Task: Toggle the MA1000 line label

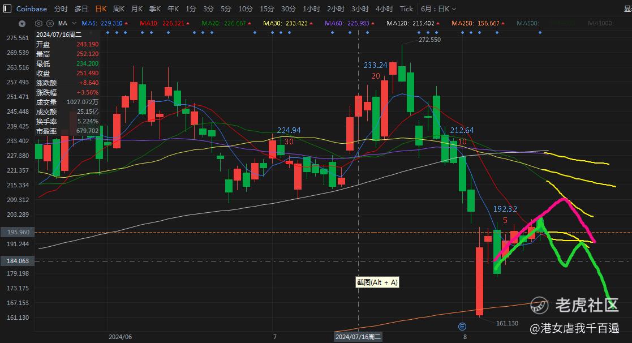Action: (x=600, y=23)
